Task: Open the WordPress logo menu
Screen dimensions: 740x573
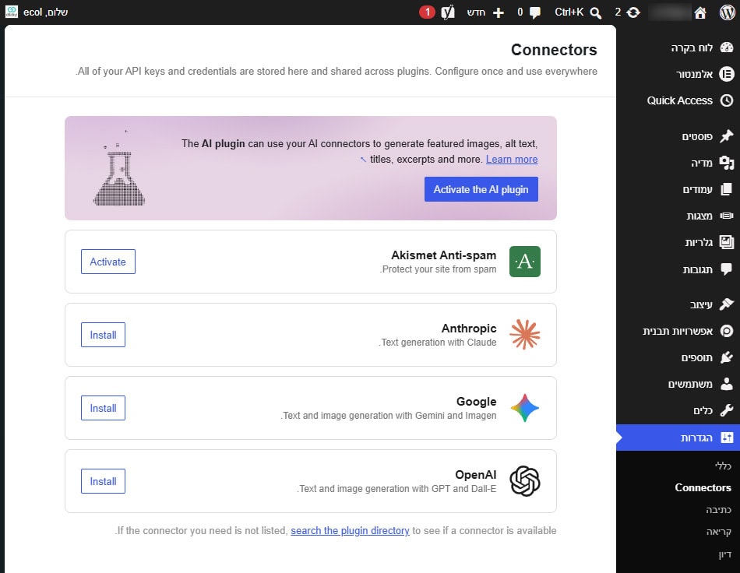Action: point(728,12)
